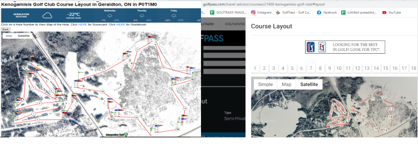Click the cloud icon in Geraldton weather
Viewport: 418px width, 160px height.
click(x=47, y=15)
